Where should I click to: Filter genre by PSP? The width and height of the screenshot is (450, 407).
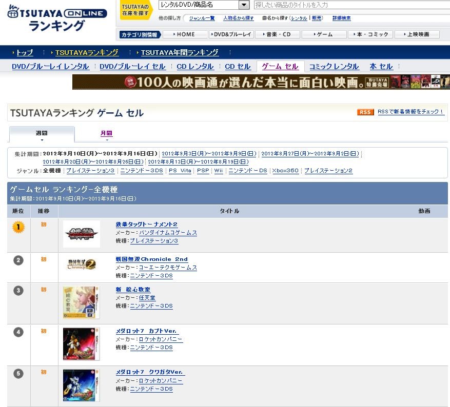coord(203,171)
